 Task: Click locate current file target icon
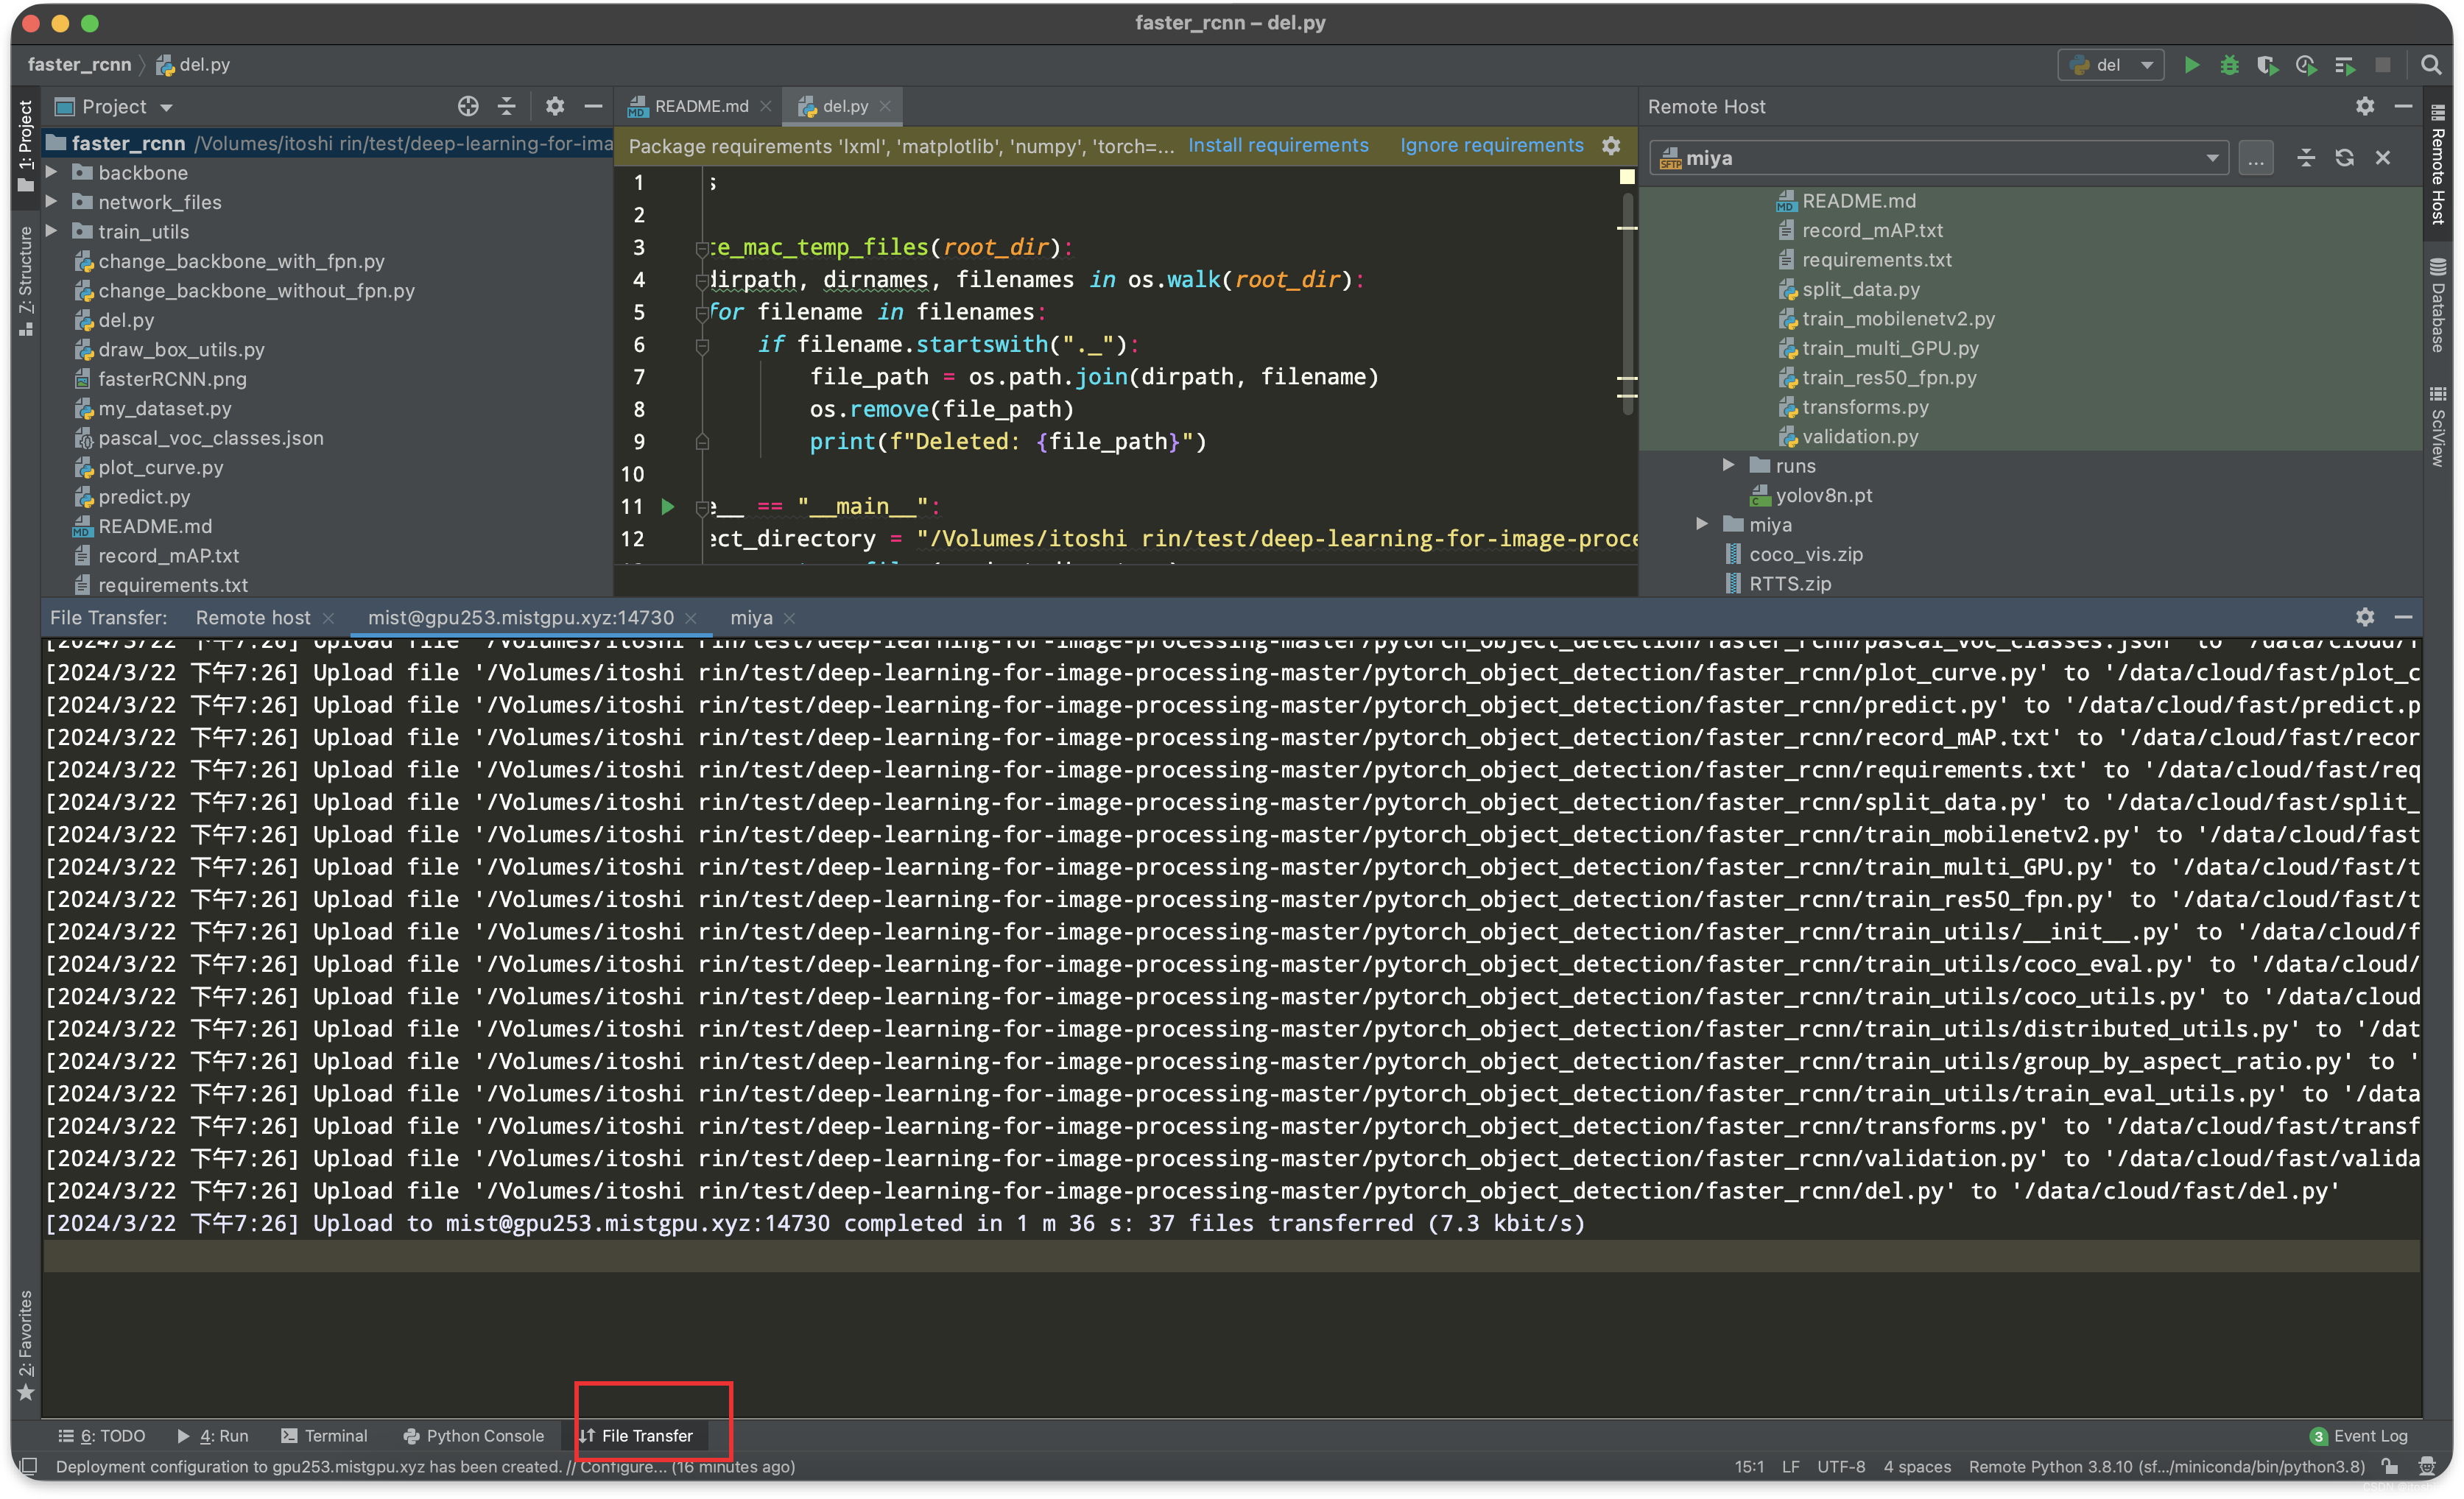tap(468, 106)
